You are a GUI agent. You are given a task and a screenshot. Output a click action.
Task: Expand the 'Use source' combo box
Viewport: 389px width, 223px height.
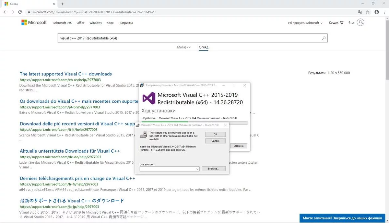(x=197, y=169)
